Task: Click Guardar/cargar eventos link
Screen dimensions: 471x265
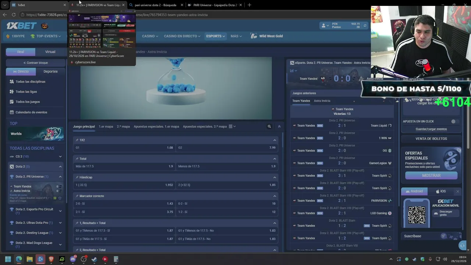Action: tap(431, 129)
